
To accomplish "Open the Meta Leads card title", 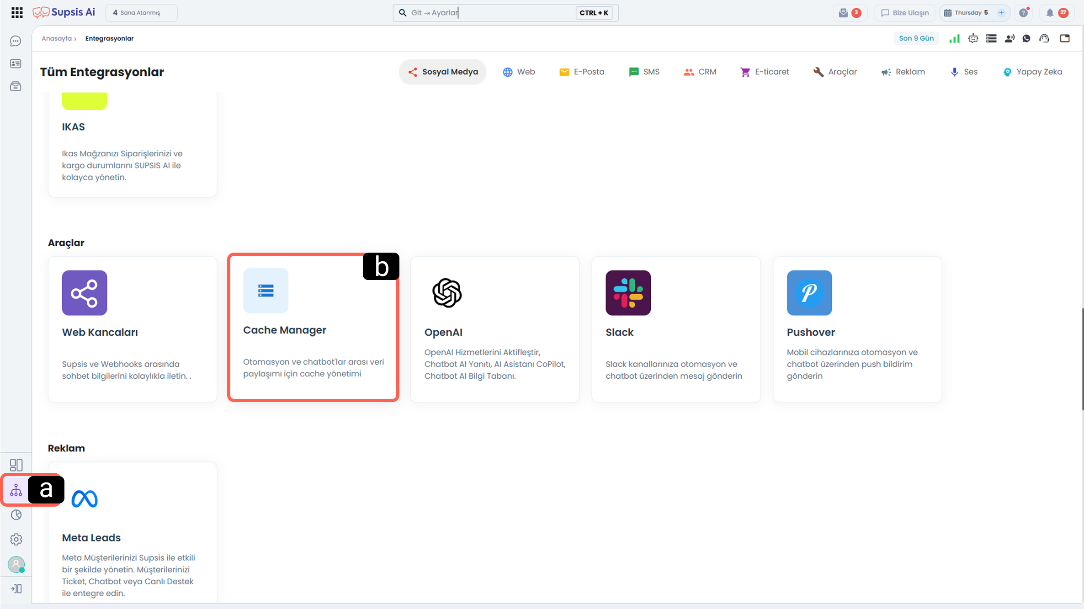I will (91, 538).
